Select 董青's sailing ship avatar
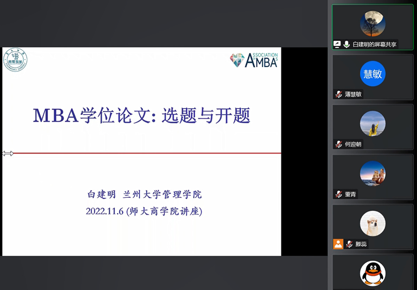 (372, 174)
